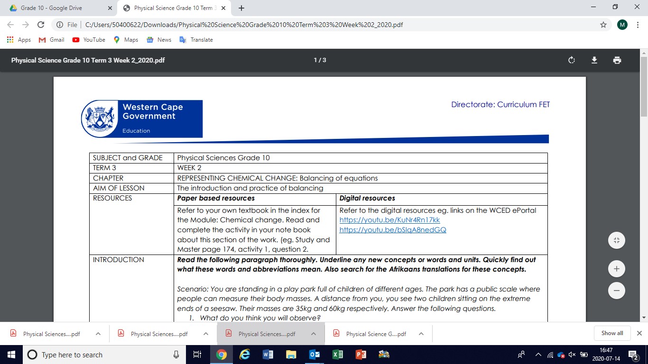Activate Cortana microphone in search box
648x364 pixels.
[176, 355]
